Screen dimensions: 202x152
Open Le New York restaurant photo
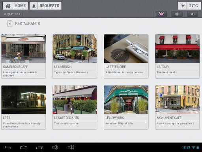126,100
